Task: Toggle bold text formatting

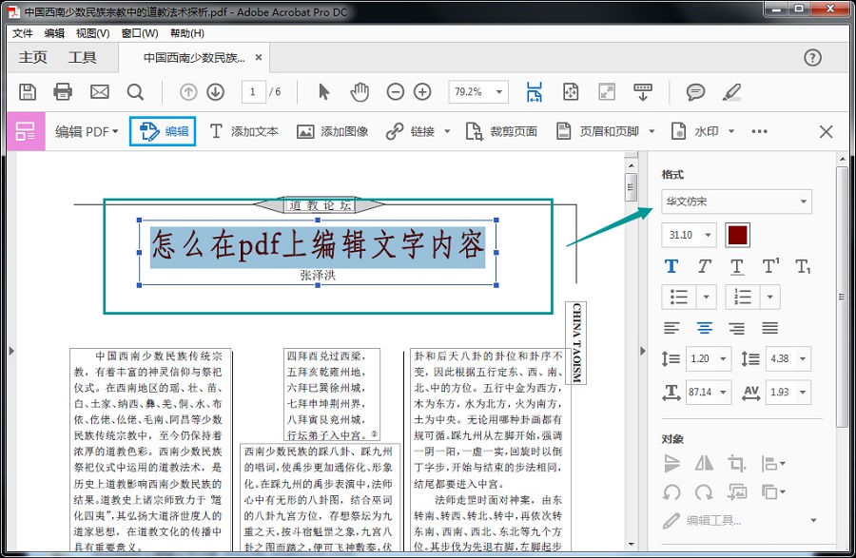Action: pos(671,266)
